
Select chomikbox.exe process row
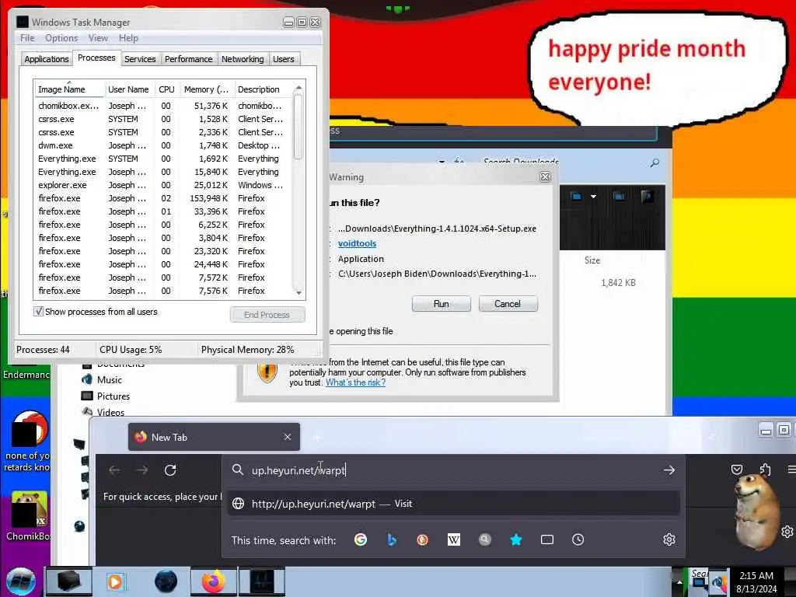point(162,106)
